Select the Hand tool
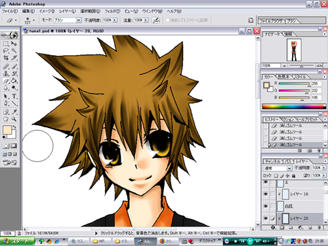This screenshot has width=328, height=246. pos(6,119)
